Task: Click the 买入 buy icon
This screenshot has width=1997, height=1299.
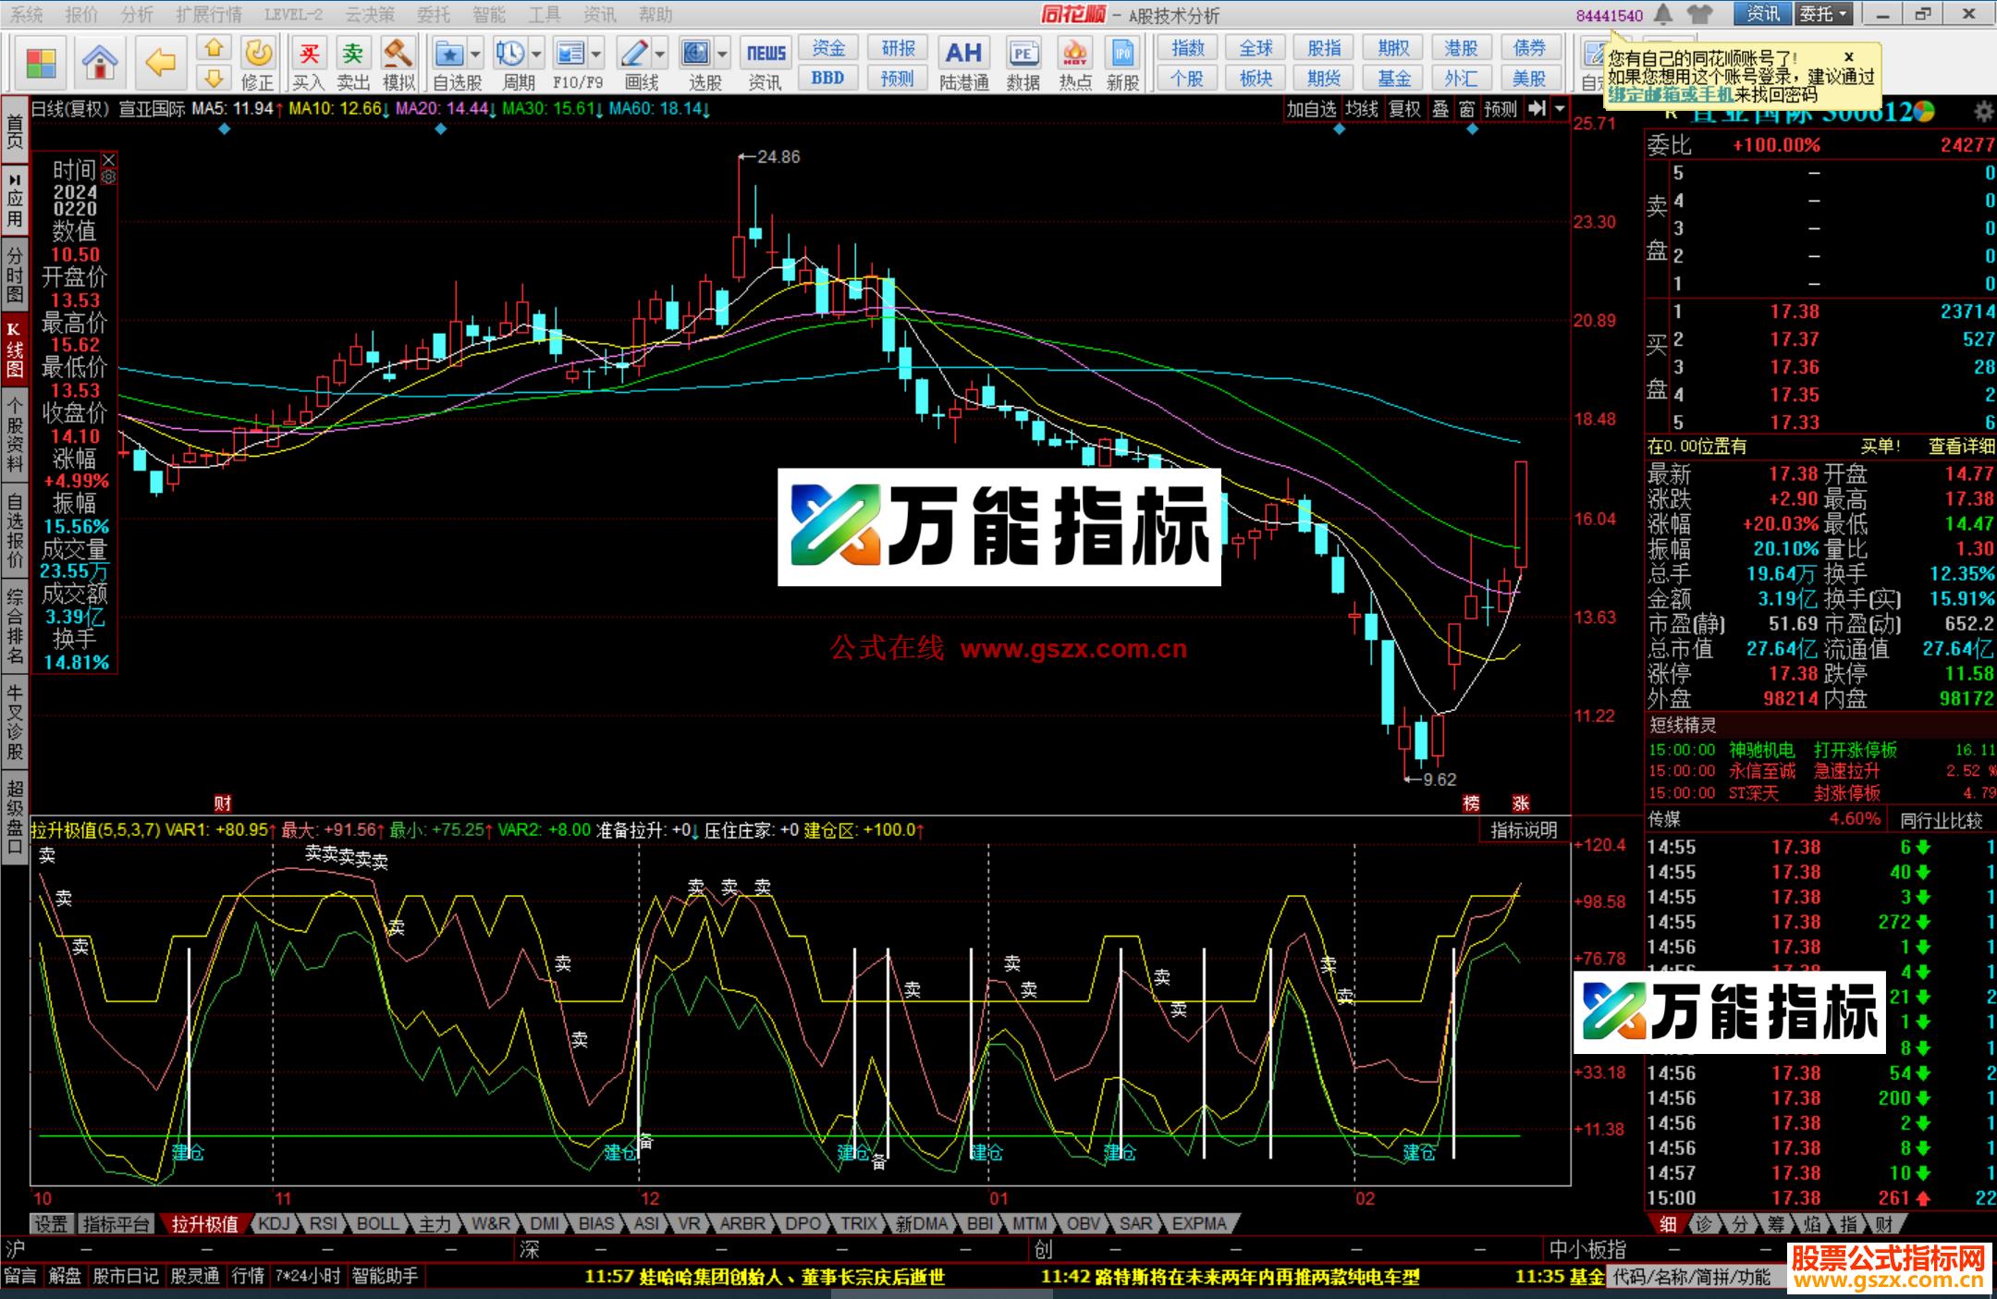Action: coord(309,55)
